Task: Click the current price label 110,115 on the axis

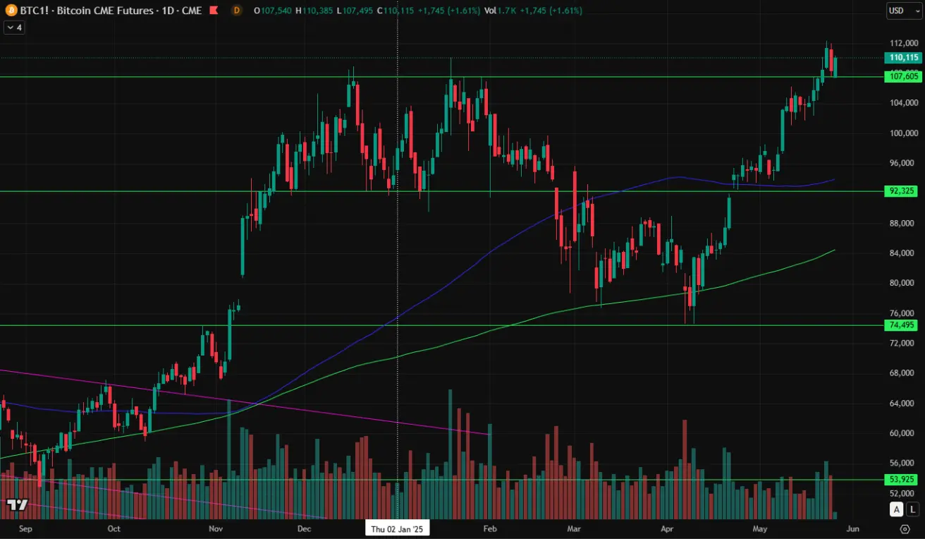Action: pyautogui.click(x=904, y=58)
